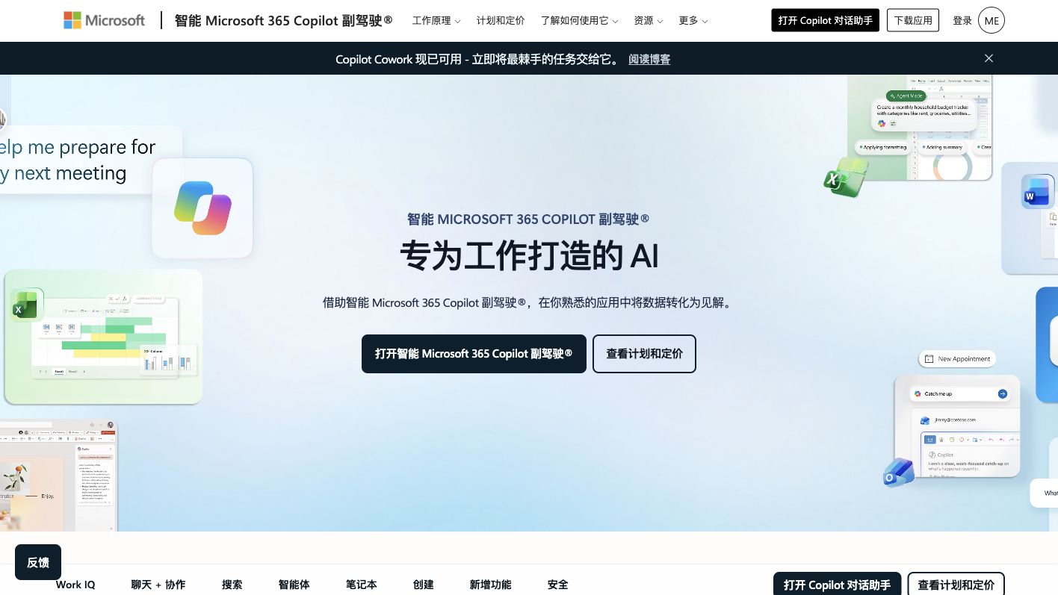The width and height of the screenshot is (1058, 595).
Task: Click the Microsoft logo
Action: pos(104,20)
